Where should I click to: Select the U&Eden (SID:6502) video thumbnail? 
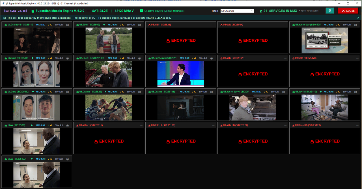click(109, 40)
